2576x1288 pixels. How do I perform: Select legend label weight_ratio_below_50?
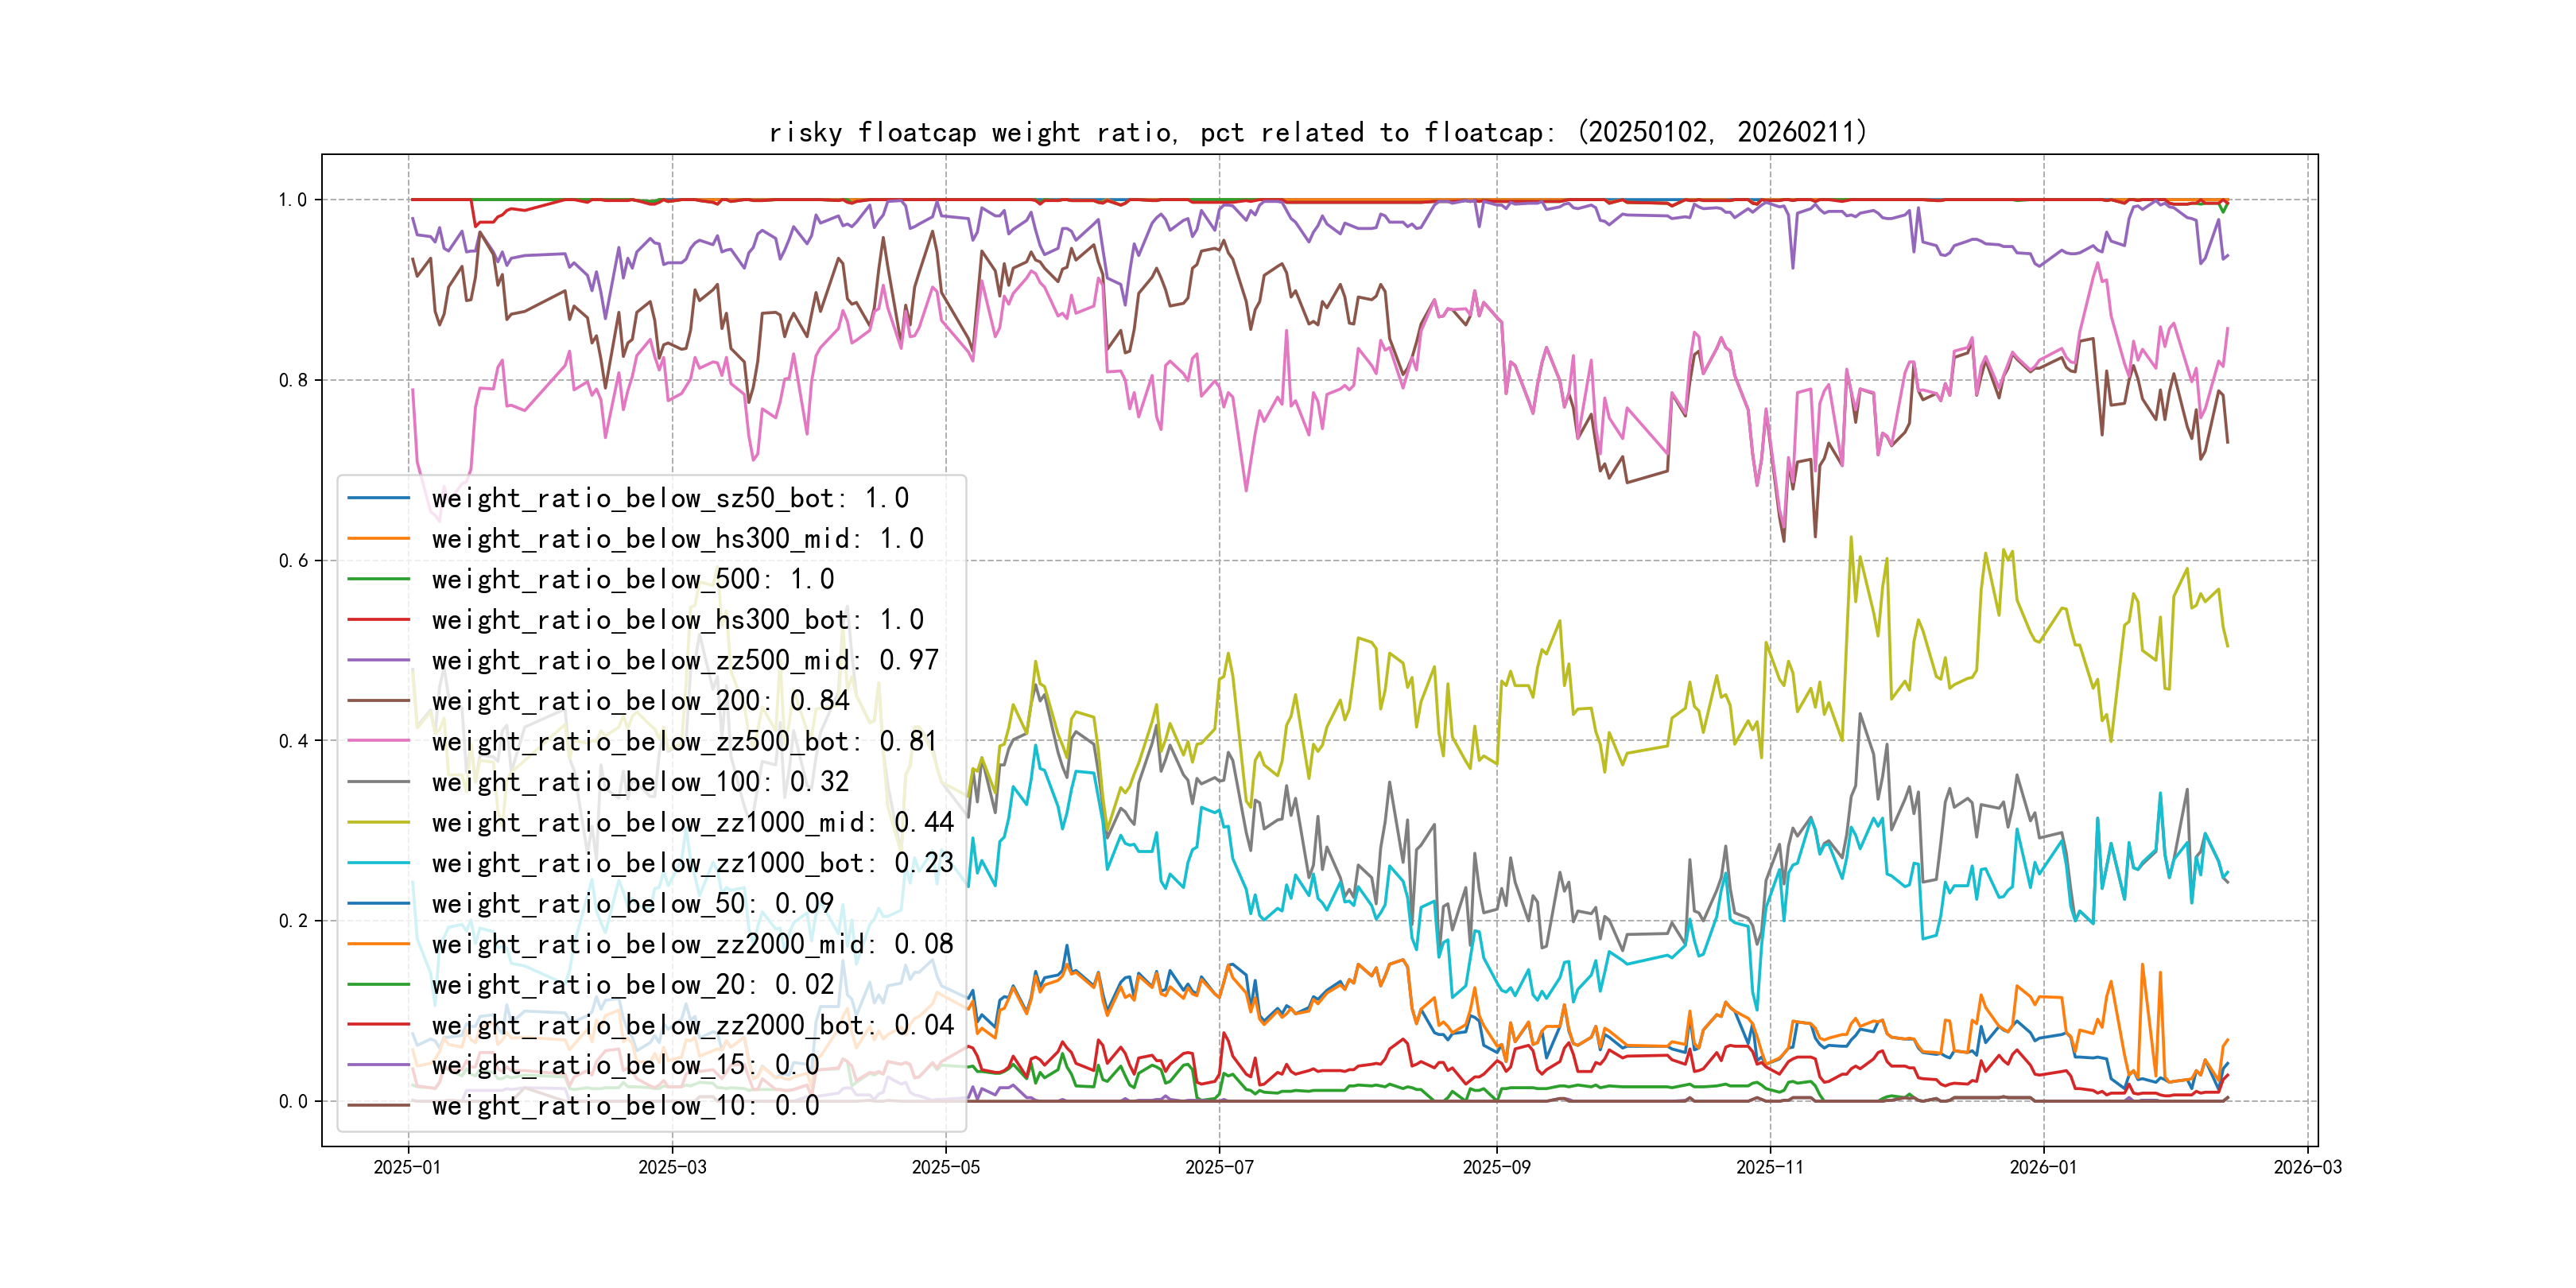click(x=632, y=904)
